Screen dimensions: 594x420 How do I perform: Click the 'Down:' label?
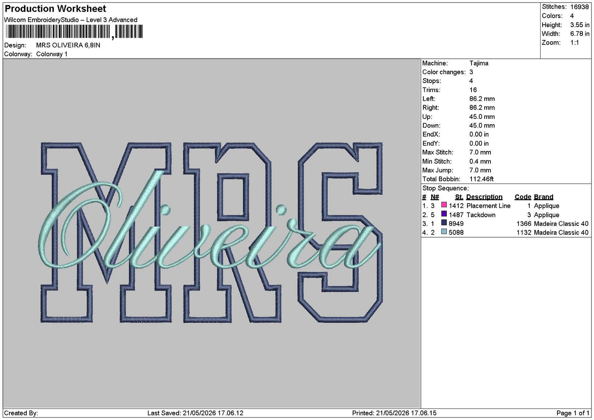[431, 126]
